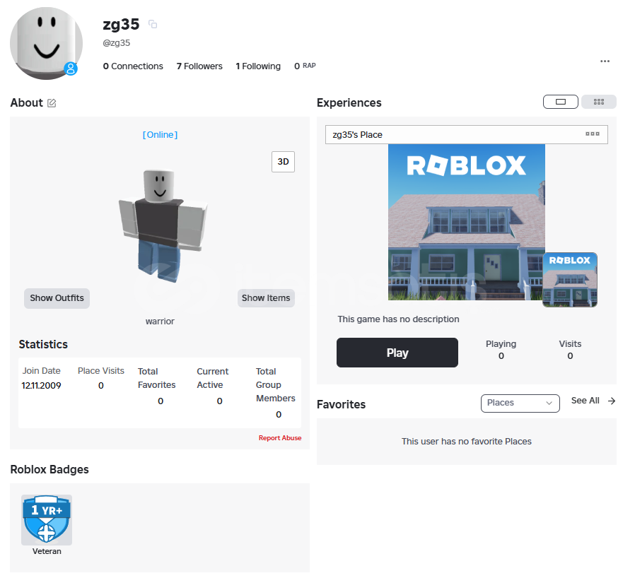View the 0 Connections list
Image resolution: width=635 pixels, height=578 pixels.
pos(133,66)
